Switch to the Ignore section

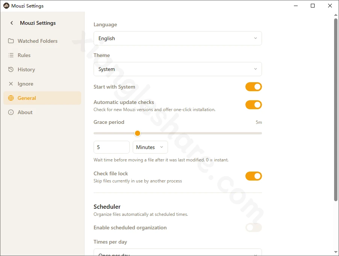[42, 84]
